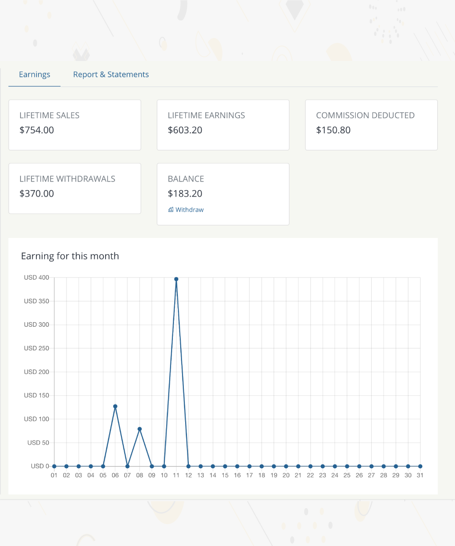
Task: Select the data point for day 10
Action: [164, 466]
